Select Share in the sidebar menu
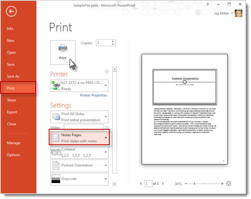Image resolution: width=251 pixels, height=199 pixels. [x=11, y=100]
